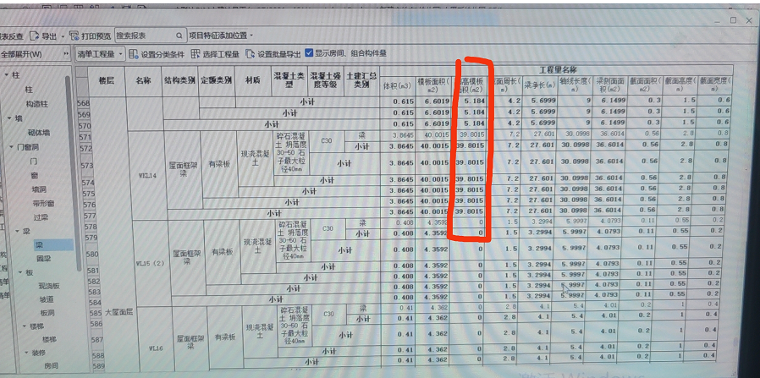760x378 pixels.
Task: Select 现浇板 in the tree
Action: click(51, 286)
